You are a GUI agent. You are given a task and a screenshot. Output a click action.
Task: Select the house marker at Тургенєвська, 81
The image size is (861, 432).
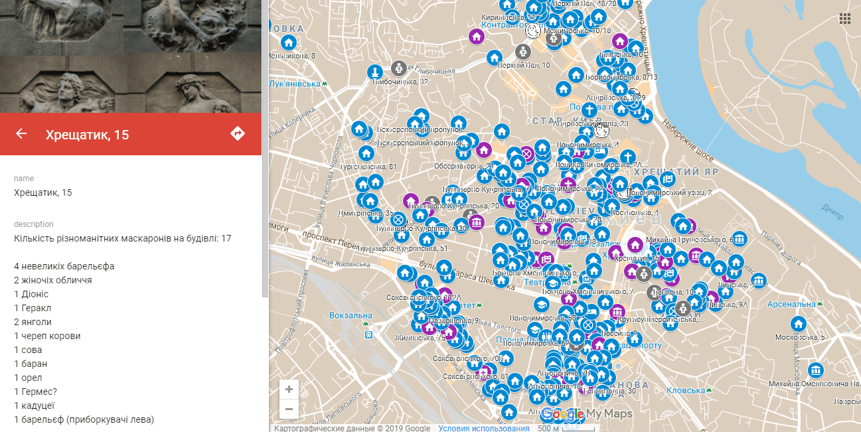pos(366,154)
